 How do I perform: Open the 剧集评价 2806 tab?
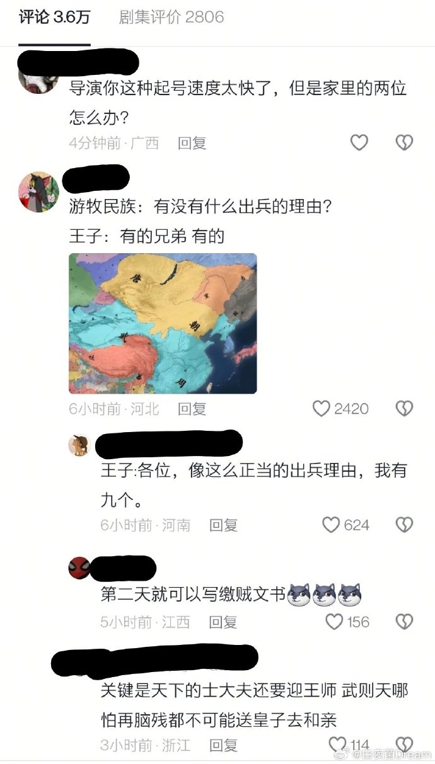(171, 17)
